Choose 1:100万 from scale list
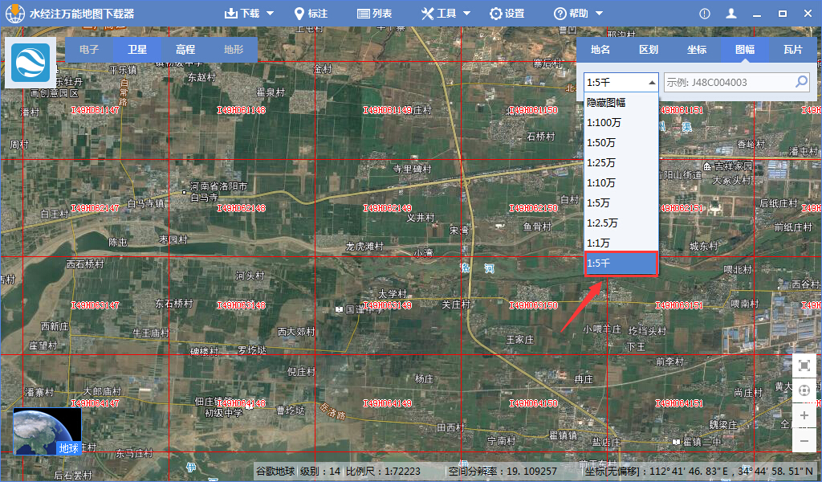The height and width of the screenshot is (482, 822). [621, 122]
